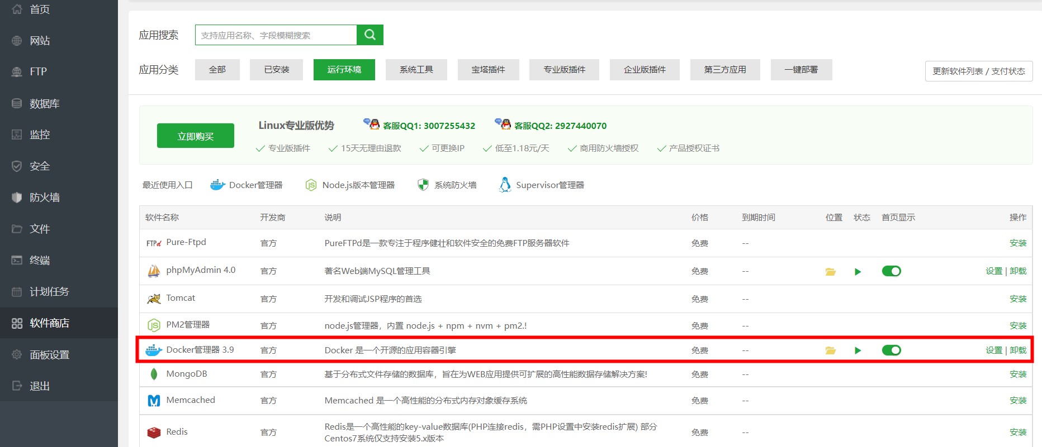
Task: Select the 企业版插件 category tab
Action: pos(645,70)
